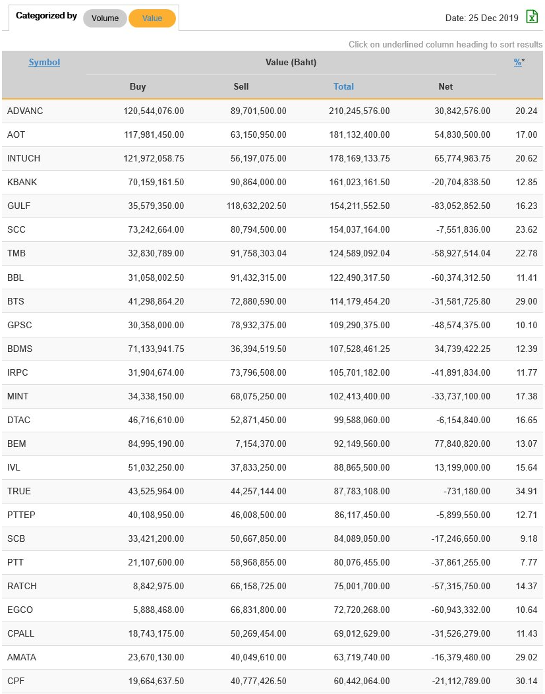Switch categorization to Volume
Screen dimensions: 545x694
tap(105, 18)
